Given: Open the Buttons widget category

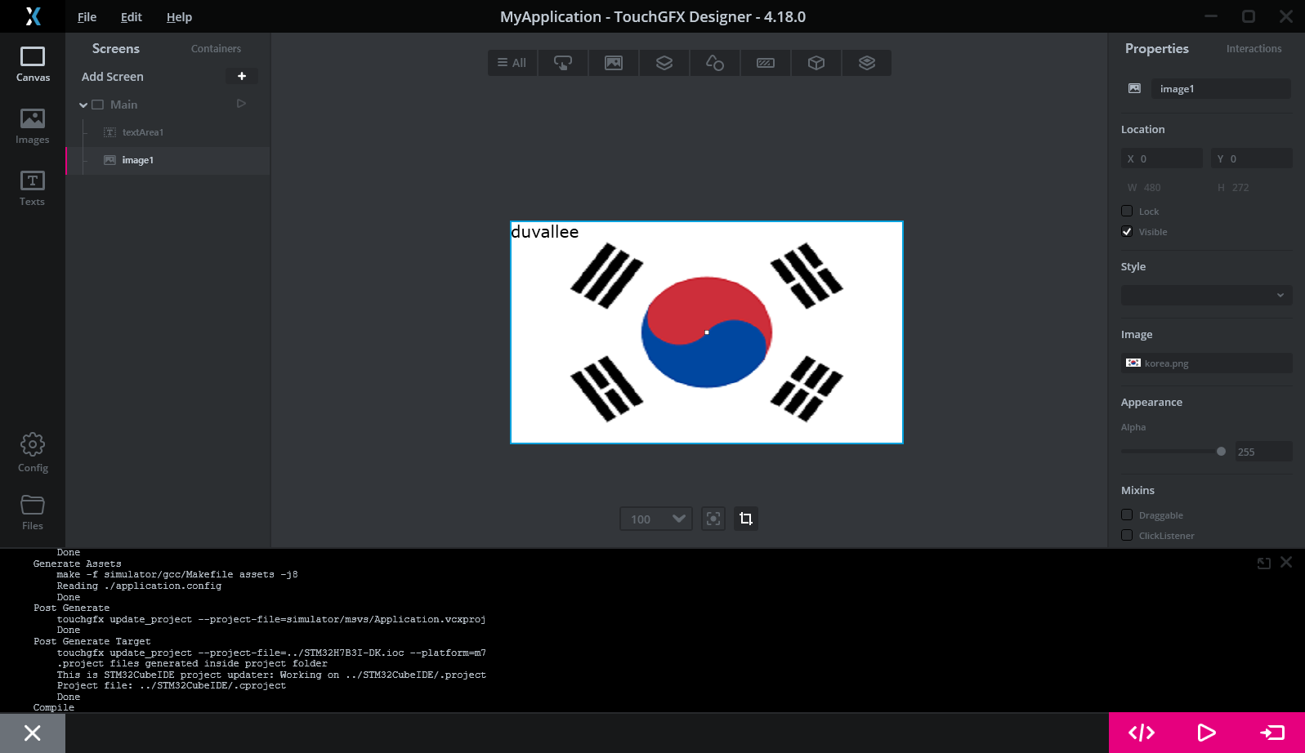Looking at the screenshot, I should pos(563,63).
